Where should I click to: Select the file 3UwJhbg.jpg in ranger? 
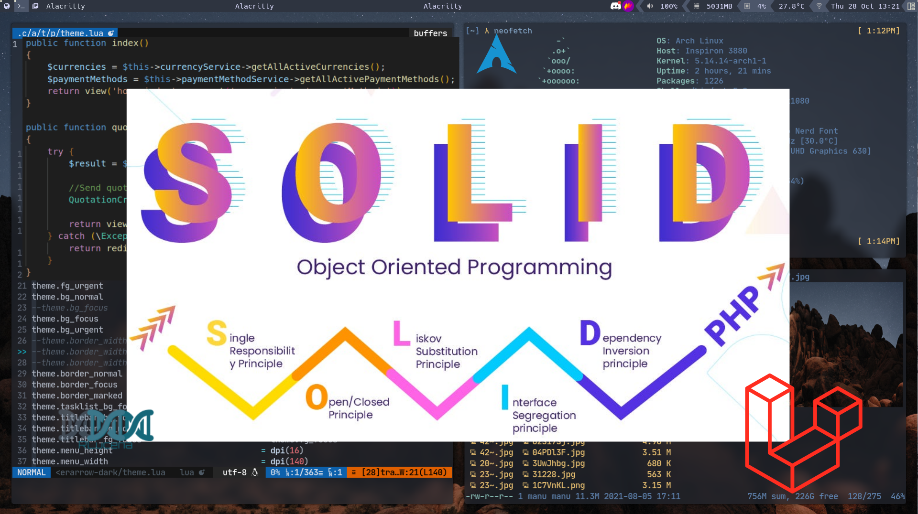coord(558,463)
